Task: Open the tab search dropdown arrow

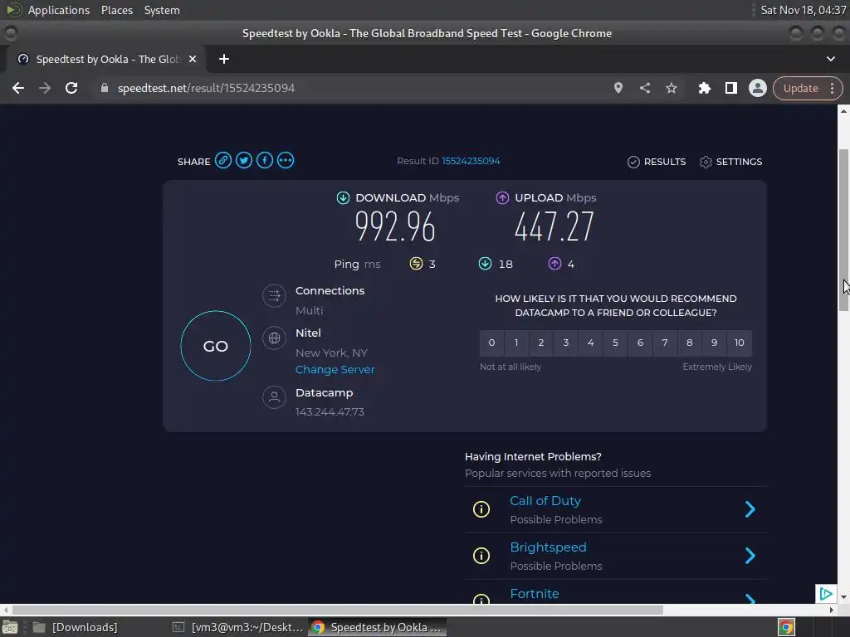Action: 830,59
